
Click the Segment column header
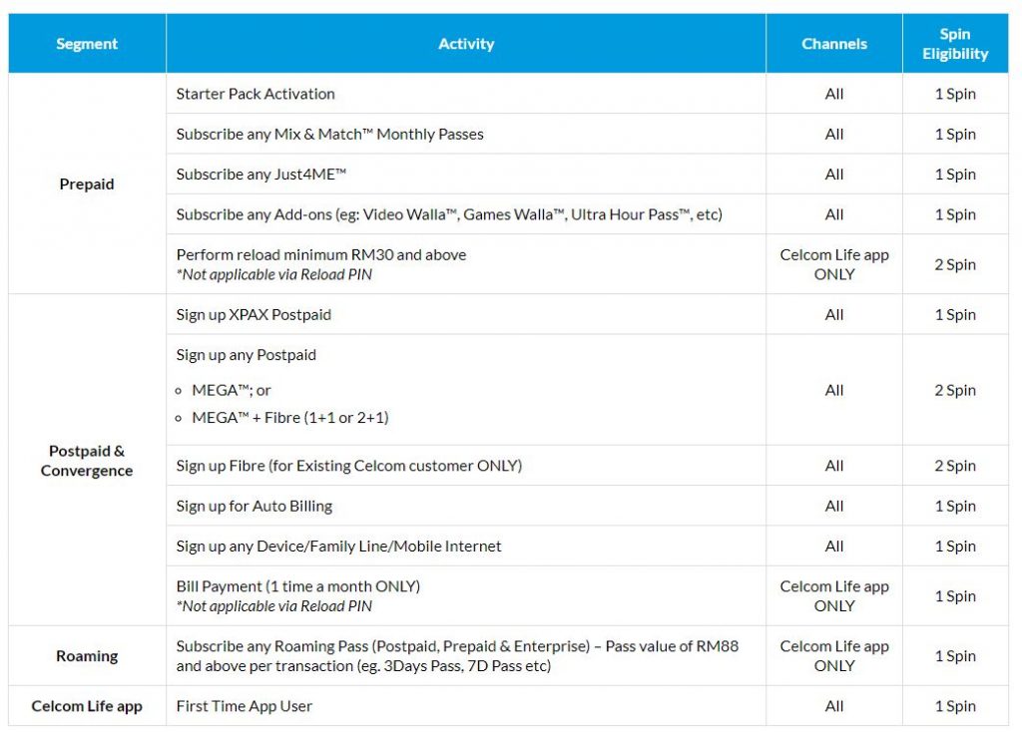(x=87, y=44)
